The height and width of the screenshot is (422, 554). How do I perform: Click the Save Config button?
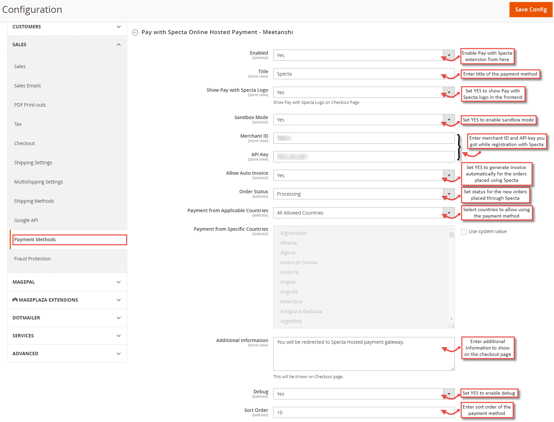[530, 9]
